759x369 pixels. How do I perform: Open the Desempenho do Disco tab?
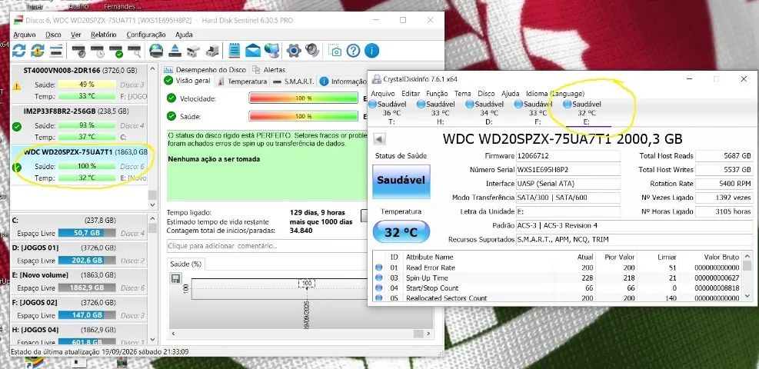coord(205,70)
